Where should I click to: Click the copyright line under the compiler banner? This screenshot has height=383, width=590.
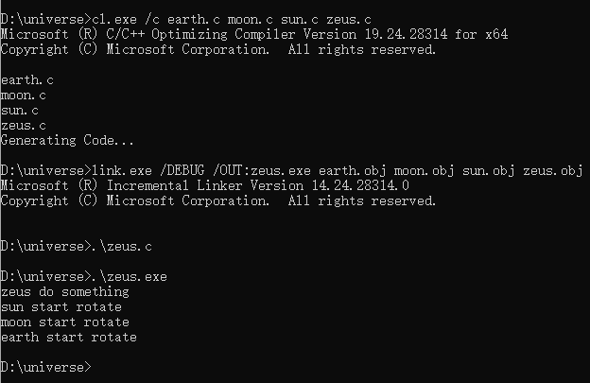pos(218,49)
